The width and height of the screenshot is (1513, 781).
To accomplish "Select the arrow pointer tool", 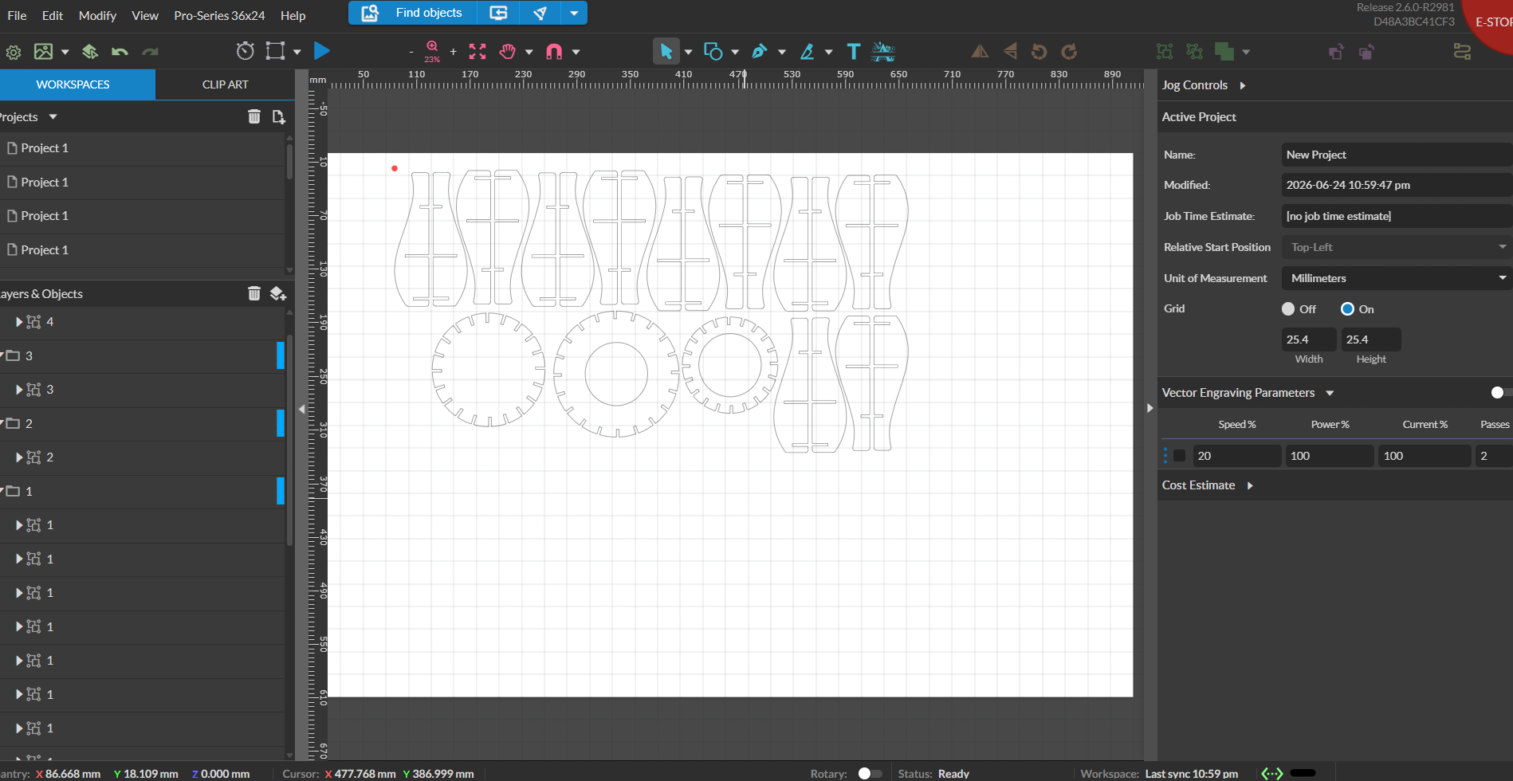I will click(666, 52).
